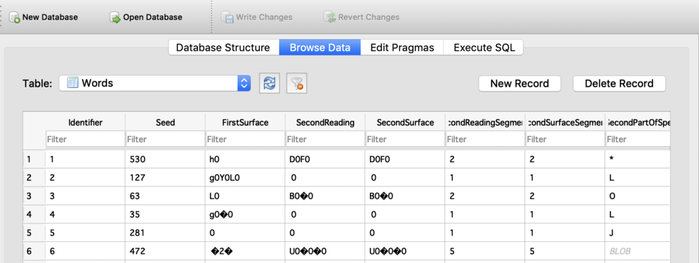
Task: Clear all filters using funnel icon
Action: pos(296,83)
